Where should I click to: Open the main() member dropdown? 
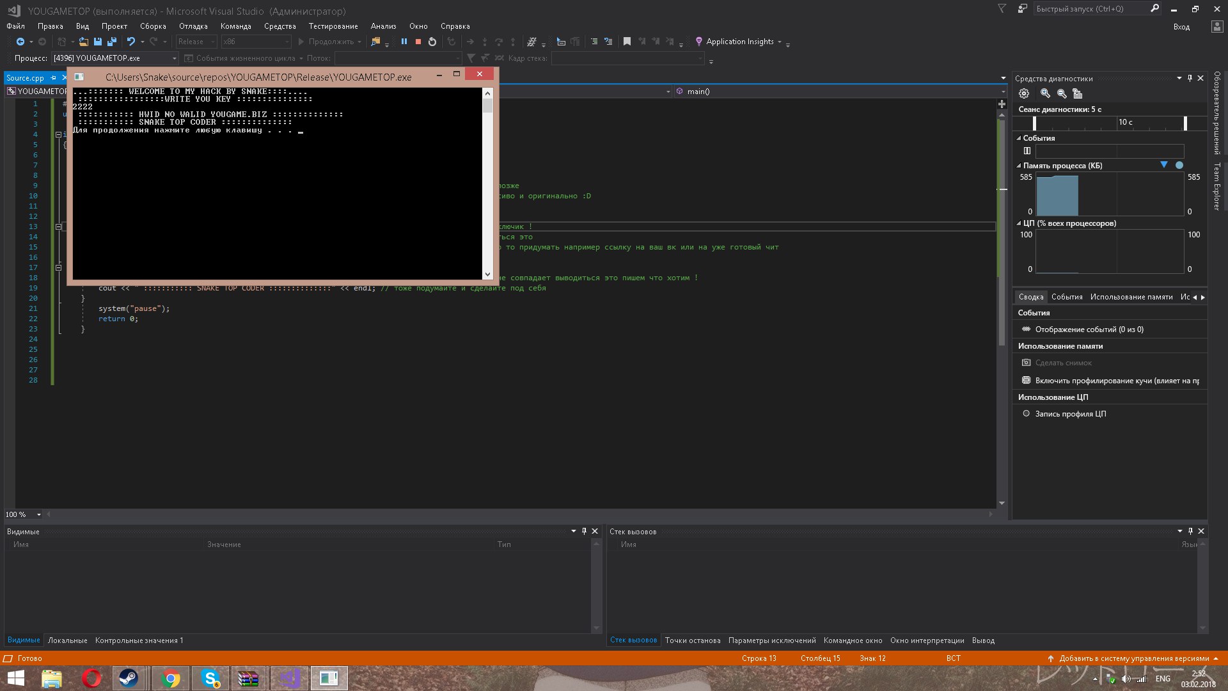pos(1002,91)
